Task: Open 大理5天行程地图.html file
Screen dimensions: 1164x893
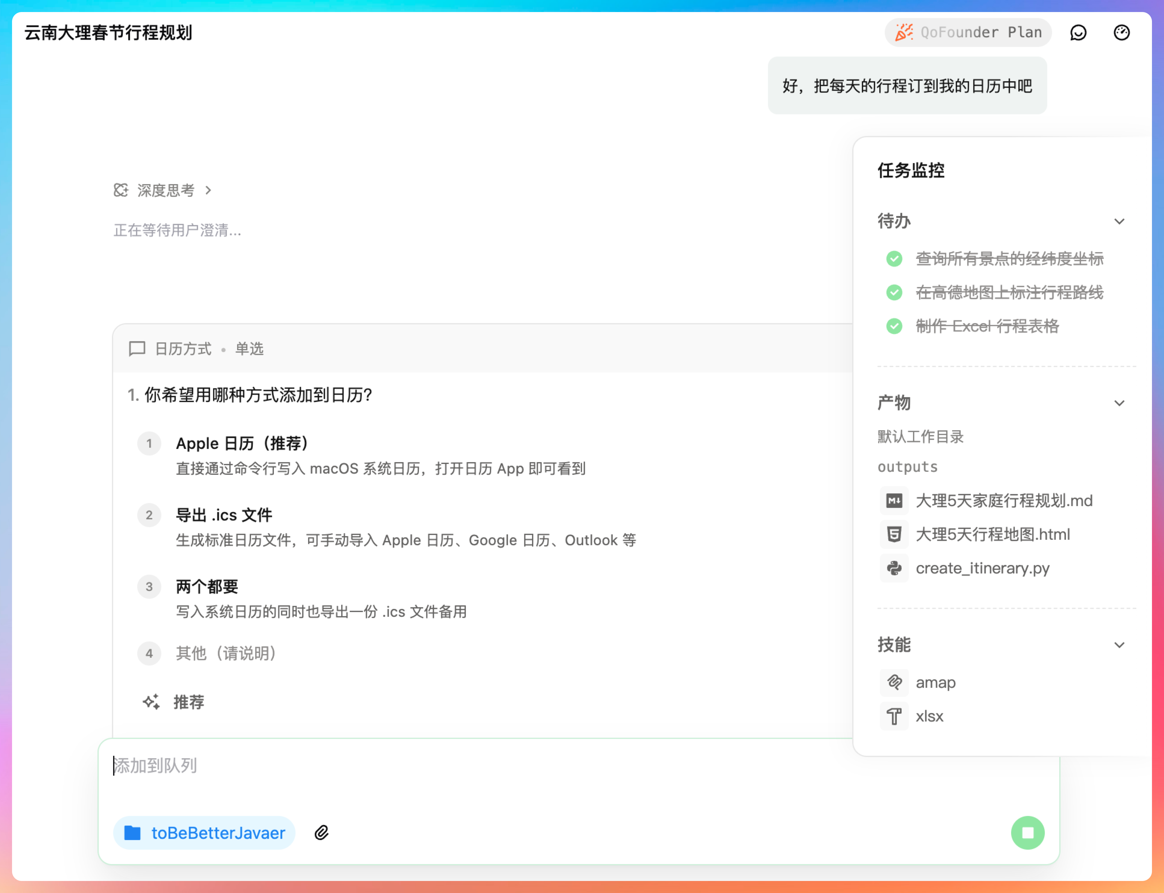Action: coord(992,534)
